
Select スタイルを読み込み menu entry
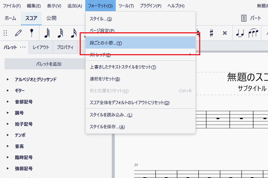(111, 115)
